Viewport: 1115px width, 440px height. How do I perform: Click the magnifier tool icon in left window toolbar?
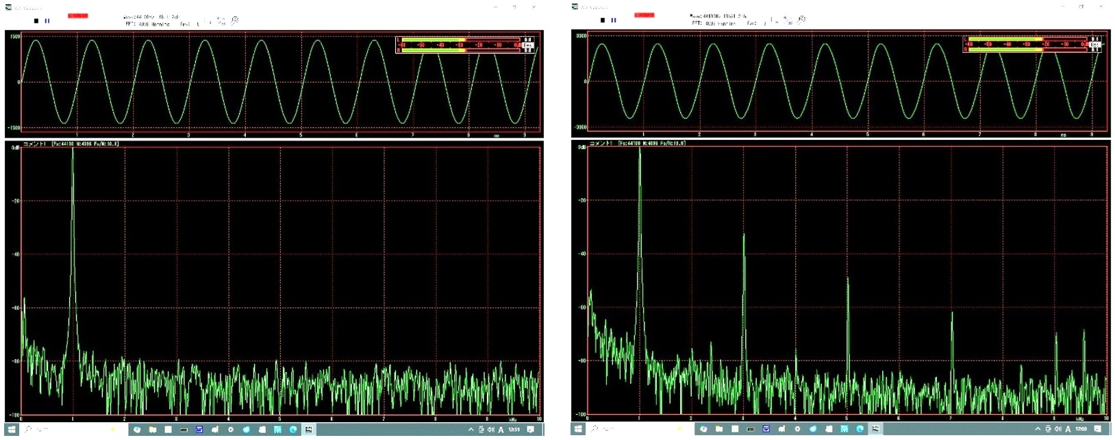[235, 21]
